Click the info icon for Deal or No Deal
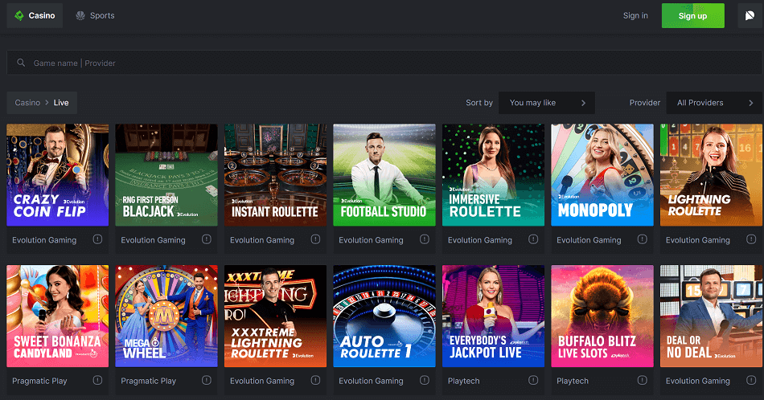 click(x=751, y=380)
